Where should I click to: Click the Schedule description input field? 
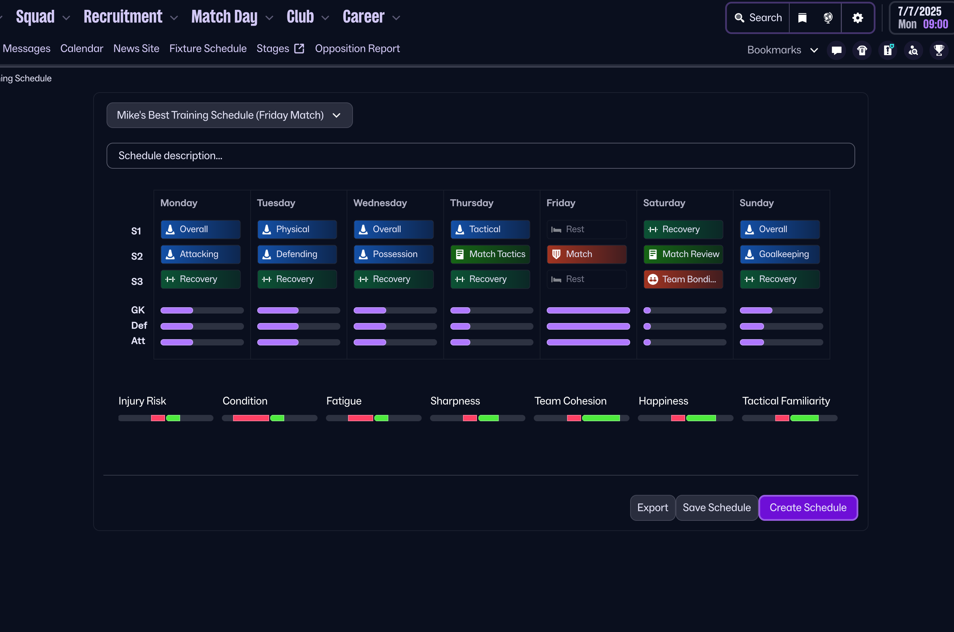click(x=480, y=156)
